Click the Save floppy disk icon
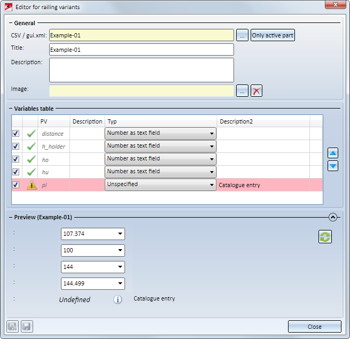 point(27,326)
